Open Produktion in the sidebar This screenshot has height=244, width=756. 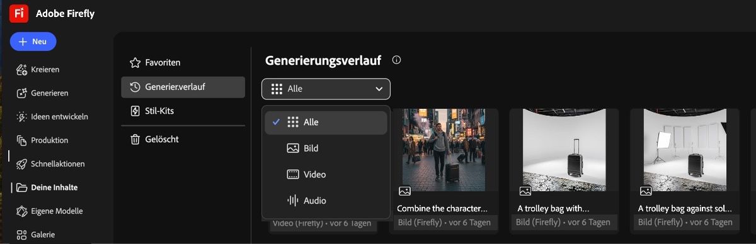42,140
